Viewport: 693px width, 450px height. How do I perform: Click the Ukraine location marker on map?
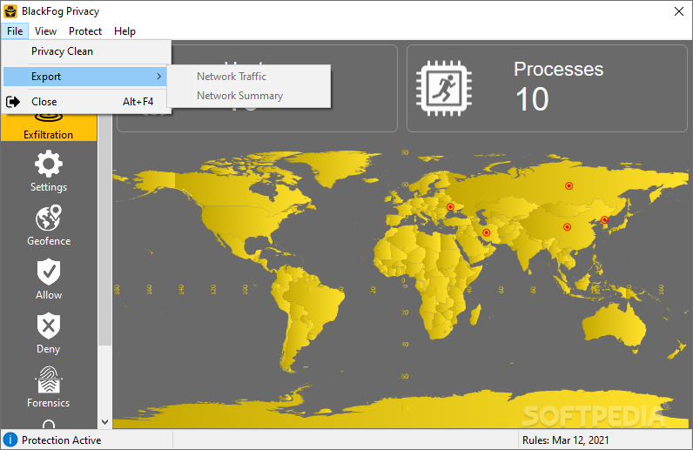coord(450,207)
